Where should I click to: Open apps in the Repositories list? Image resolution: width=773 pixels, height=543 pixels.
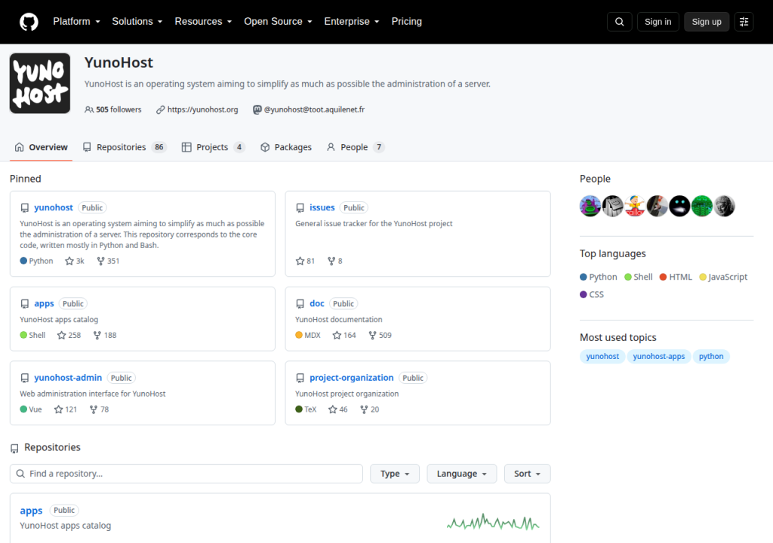pos(31,511)
